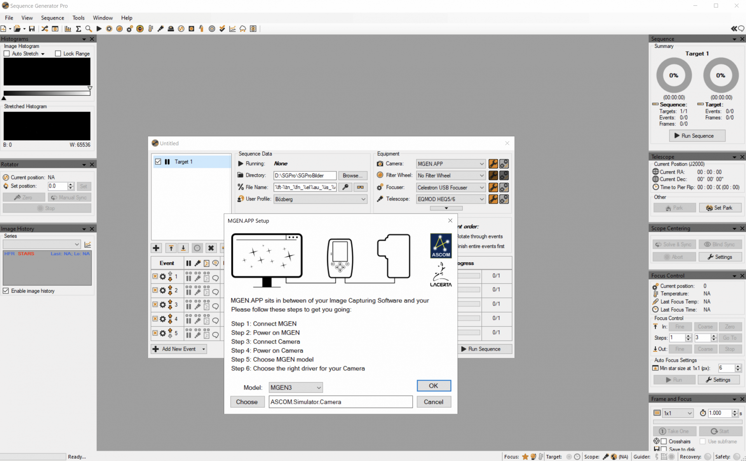Open the line graph icon in toolbar

coord(232,29)
